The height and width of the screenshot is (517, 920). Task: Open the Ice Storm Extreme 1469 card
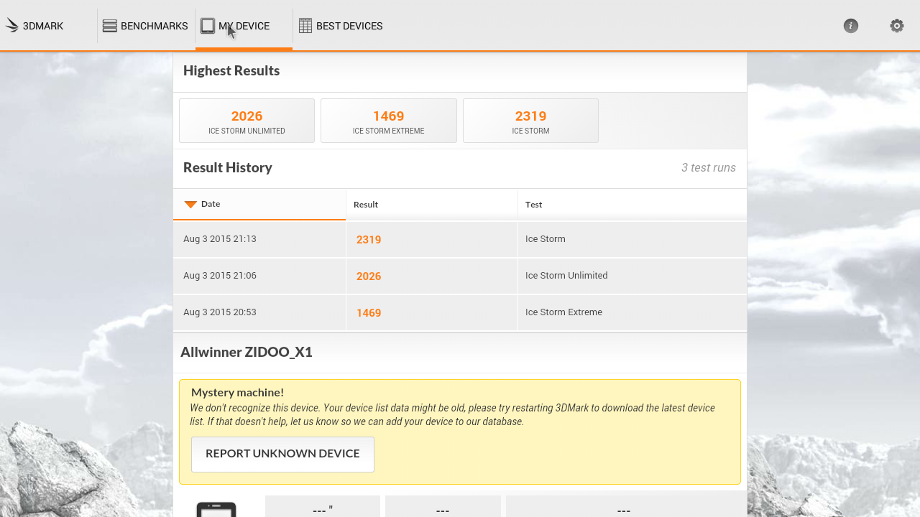tap(389, 121)
